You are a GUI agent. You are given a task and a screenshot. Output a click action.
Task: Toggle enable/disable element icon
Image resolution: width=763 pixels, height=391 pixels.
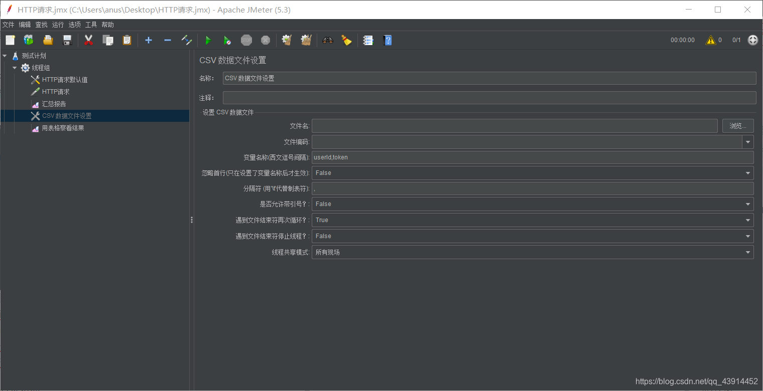(x=187, y=40)
